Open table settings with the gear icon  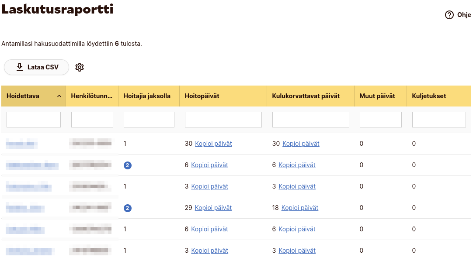point(79,67)
